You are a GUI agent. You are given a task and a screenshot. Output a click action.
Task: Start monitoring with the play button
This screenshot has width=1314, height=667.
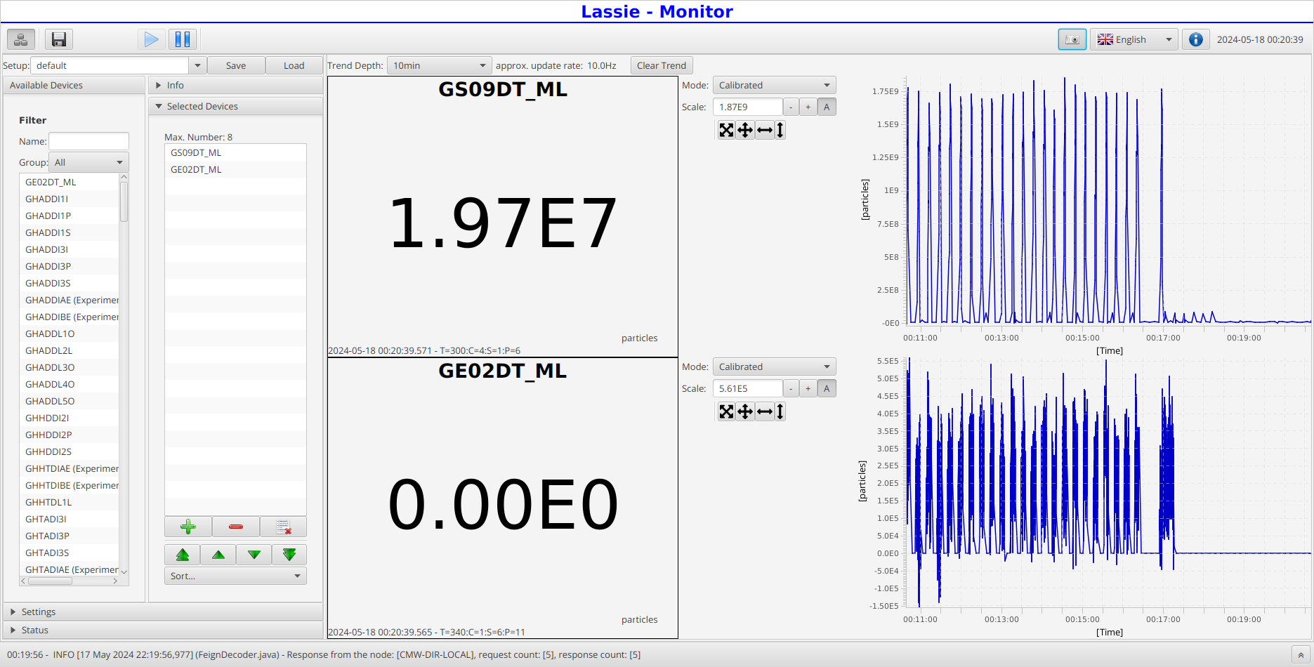tap(151, 39)
